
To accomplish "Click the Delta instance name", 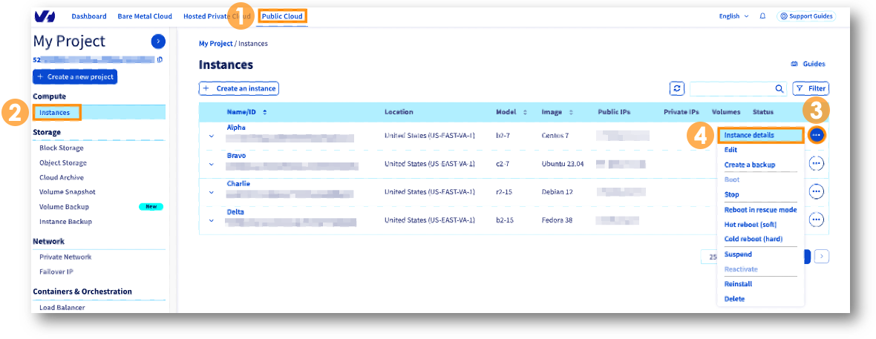I will click(x=235, y=211).
